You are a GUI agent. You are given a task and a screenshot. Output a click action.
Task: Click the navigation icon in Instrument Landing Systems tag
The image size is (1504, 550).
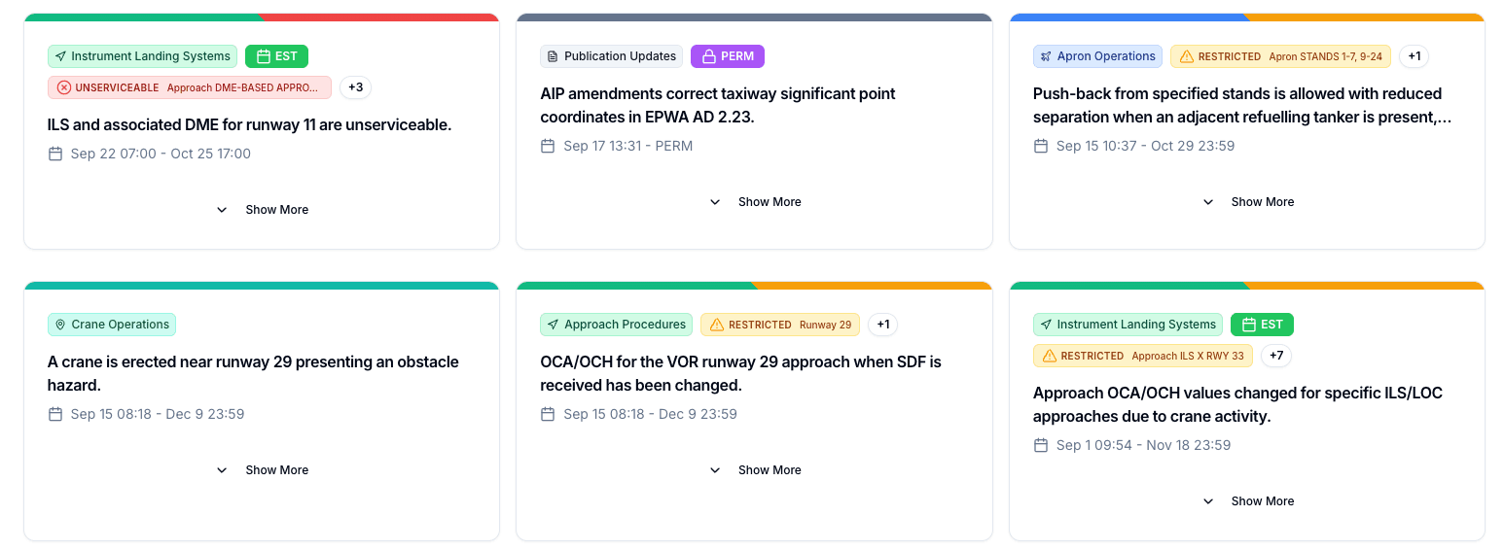click(60, 56)
